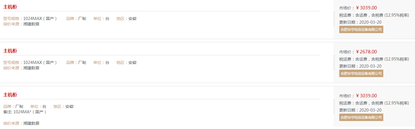The height and width of the screenshot is (129, 415).
Task: Select the 1024MAX(国产) spec in the ¥2678.00 listing
Action: (x=40, y=63)
